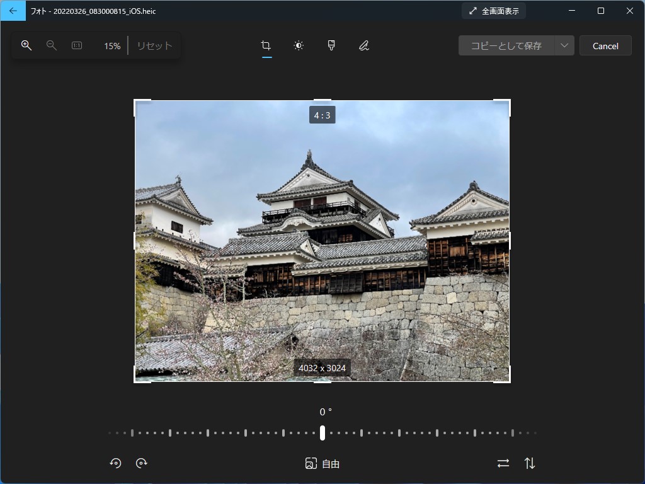Toggle 全画面表示 fullscreen mode
This screenshot has height=484, width=645.
pos(493,10)
